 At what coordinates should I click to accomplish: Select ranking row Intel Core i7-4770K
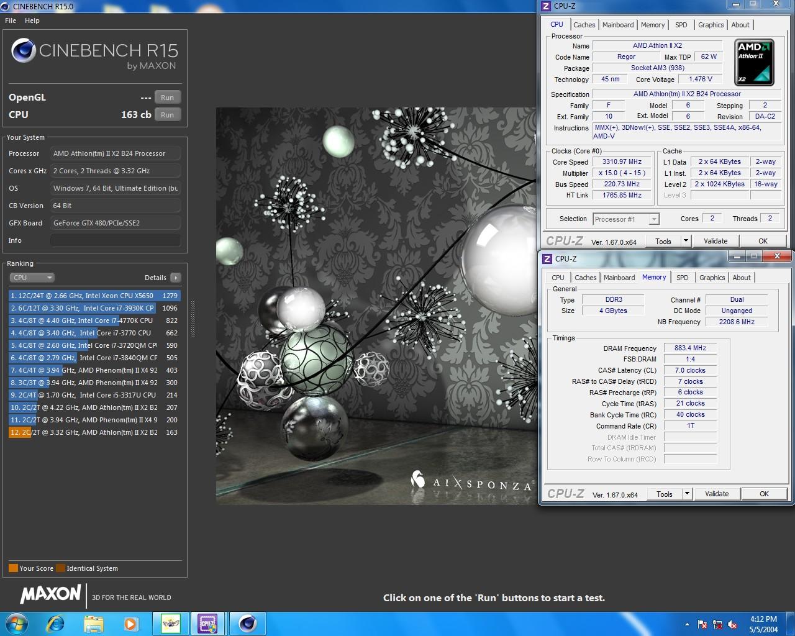(x=94, y=320)
